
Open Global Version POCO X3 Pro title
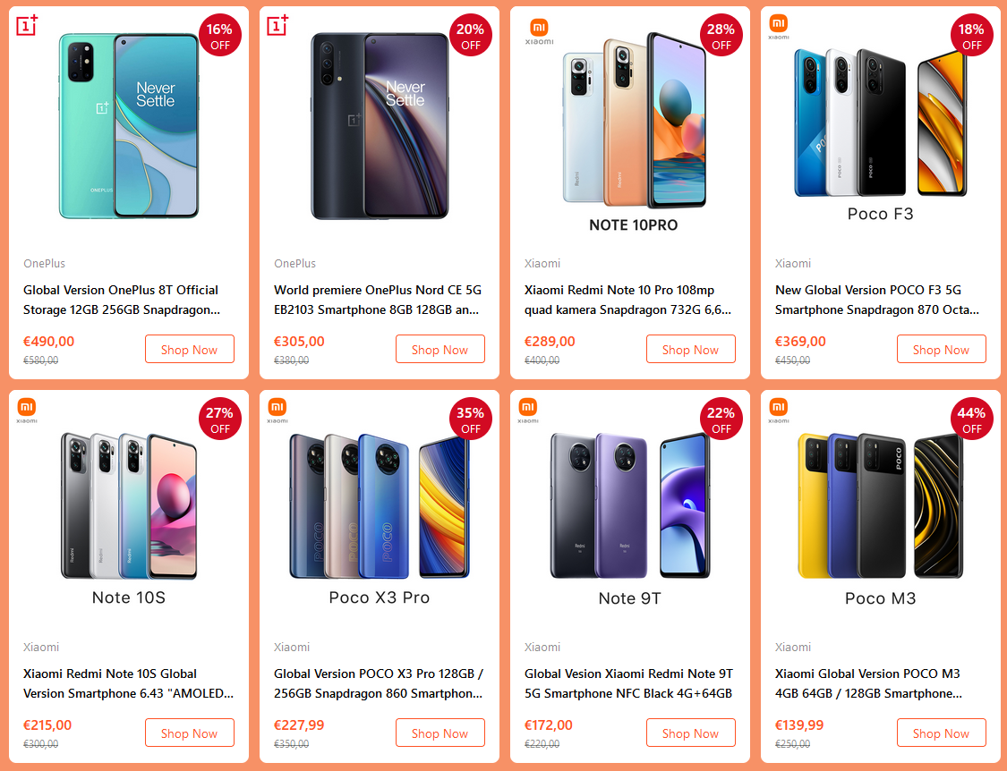(379, 683)
